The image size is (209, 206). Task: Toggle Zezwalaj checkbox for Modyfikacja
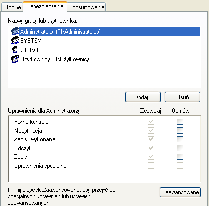[x=151, y=130]
